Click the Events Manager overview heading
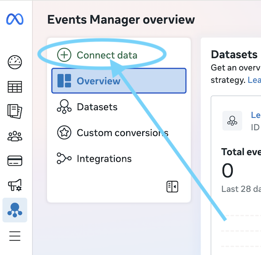Screen dimensions: 261x255 point(121,20)
